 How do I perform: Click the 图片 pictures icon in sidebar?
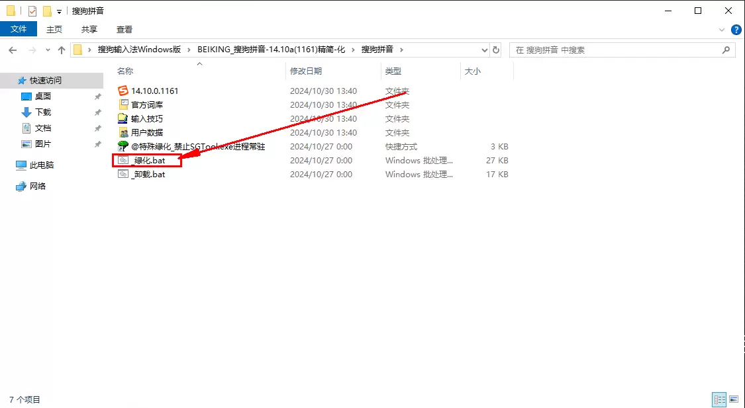tap(26, 143)
